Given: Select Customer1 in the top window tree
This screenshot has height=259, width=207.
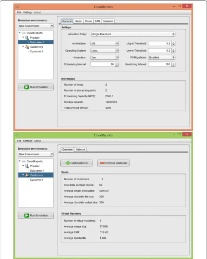Looking at the screenshot, I should click(36, 51).
